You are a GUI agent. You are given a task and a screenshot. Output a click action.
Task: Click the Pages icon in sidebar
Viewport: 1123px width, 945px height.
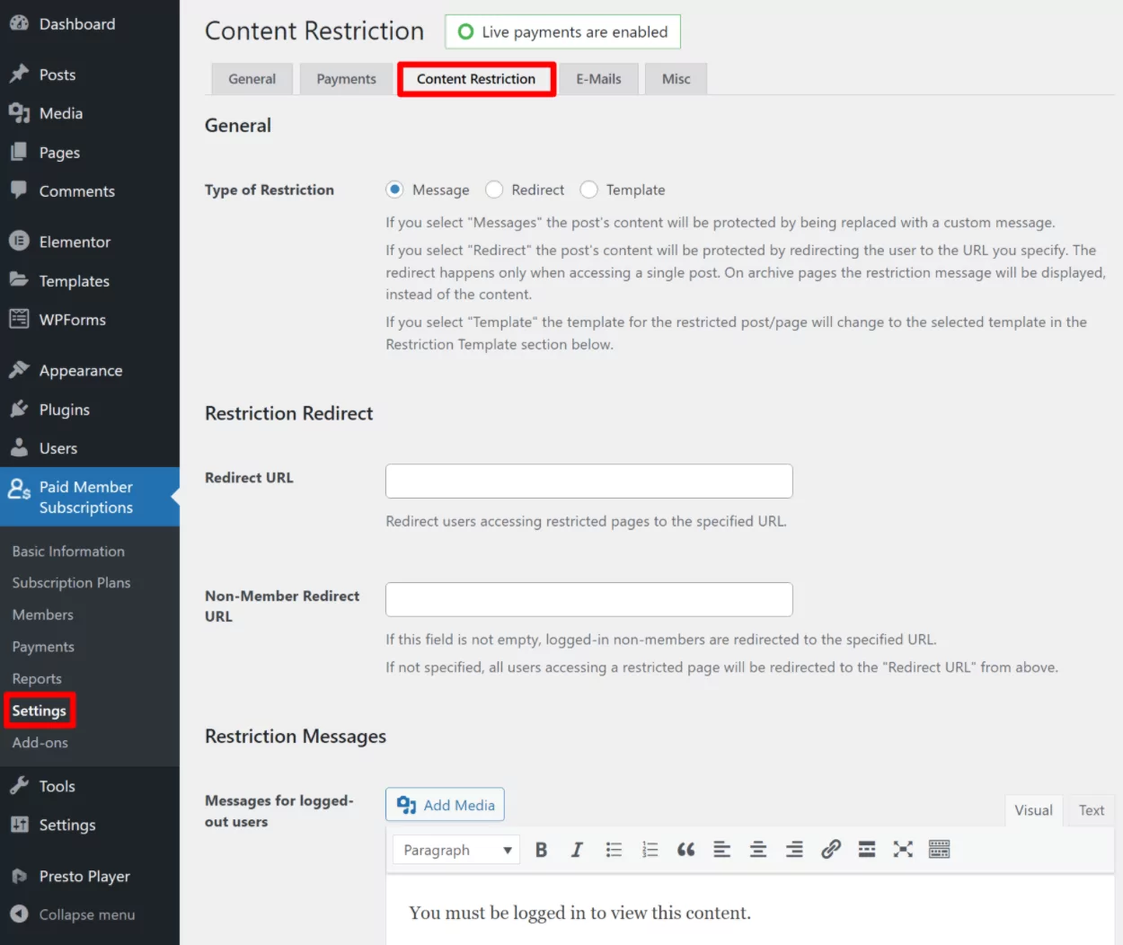(x=19, y=153)
